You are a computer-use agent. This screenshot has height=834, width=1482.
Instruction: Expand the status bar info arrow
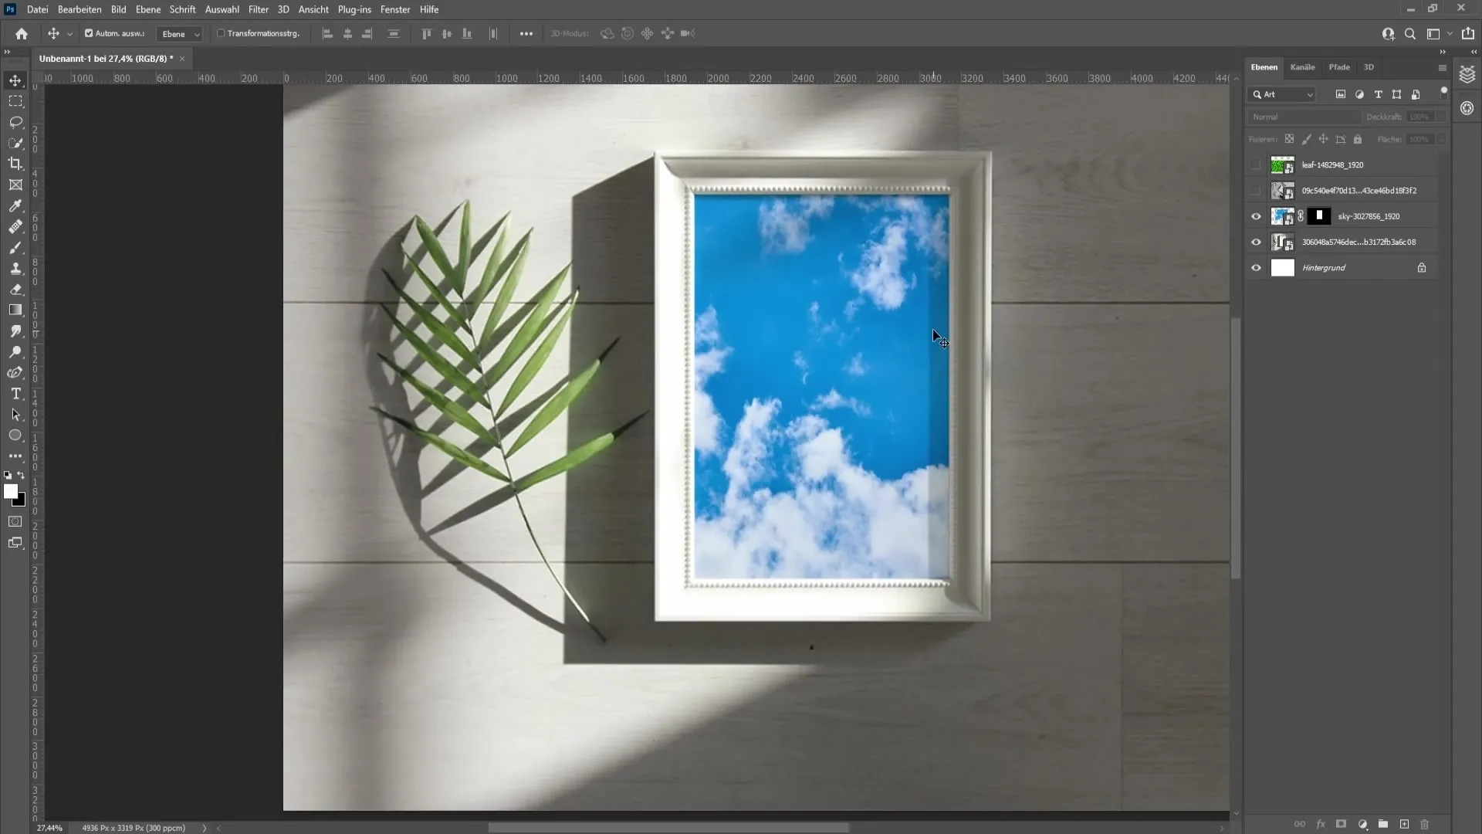point(205,828)
